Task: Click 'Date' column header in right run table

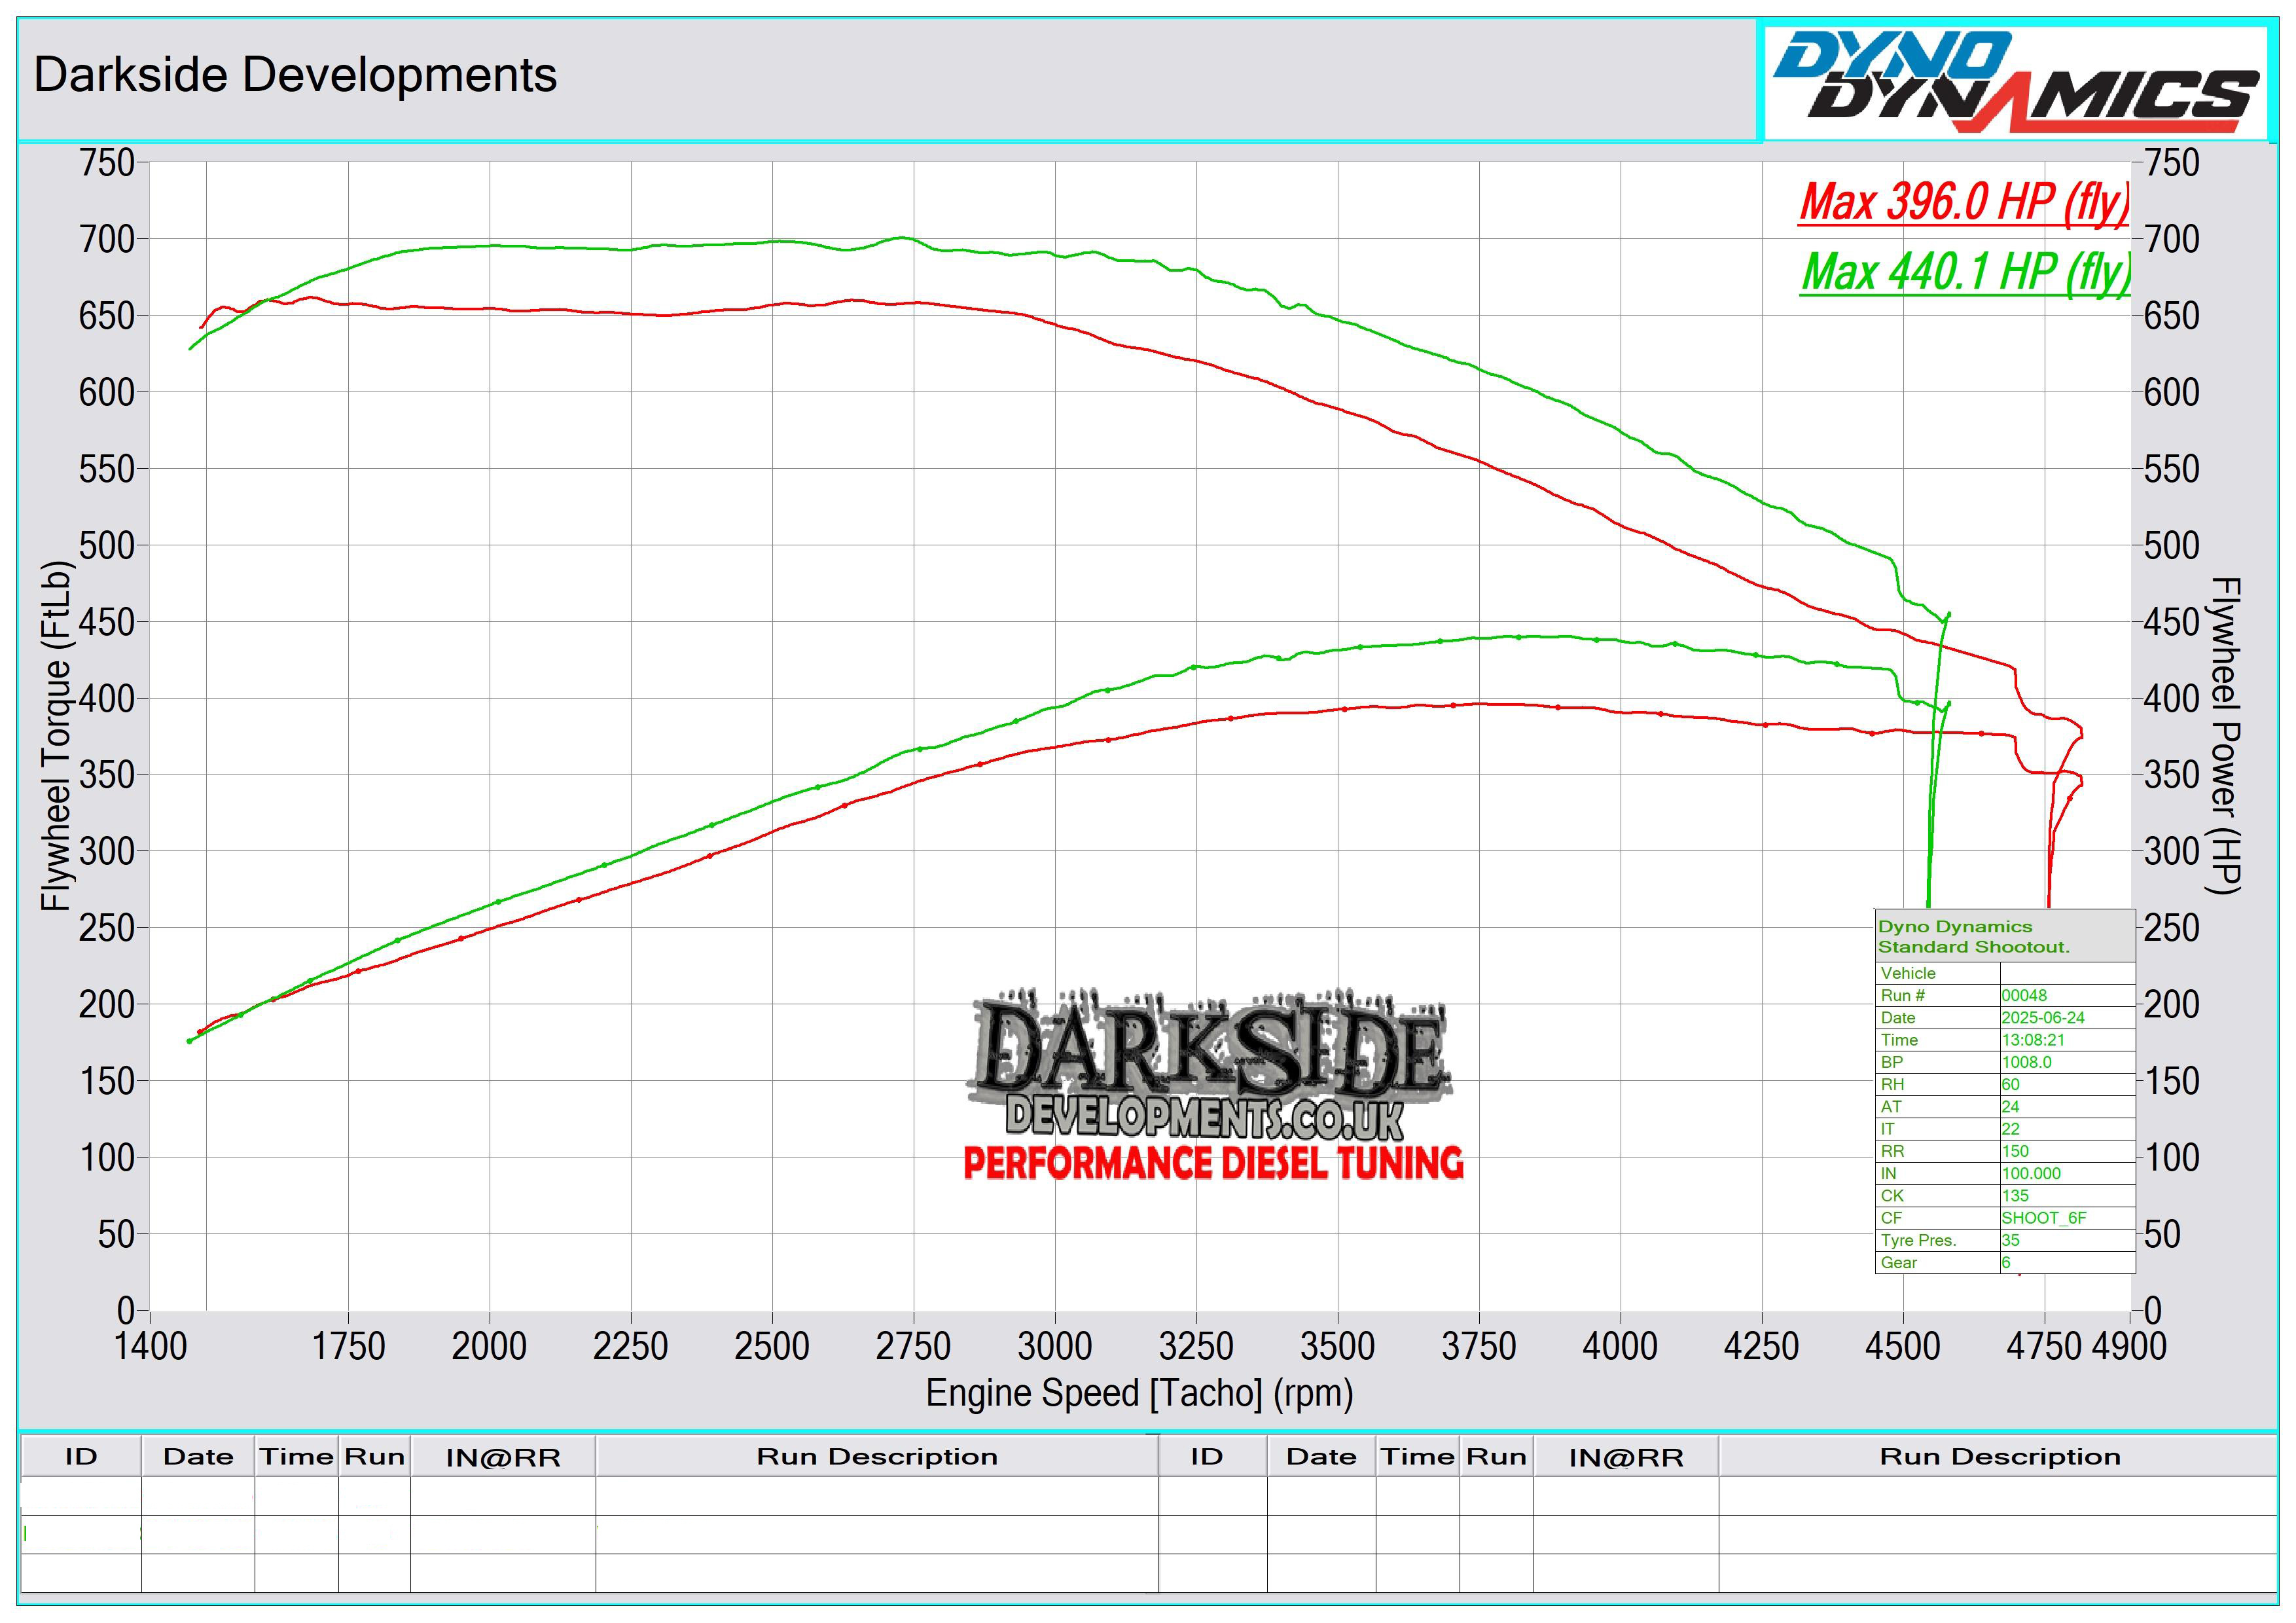Action: coord(1321,1457)
